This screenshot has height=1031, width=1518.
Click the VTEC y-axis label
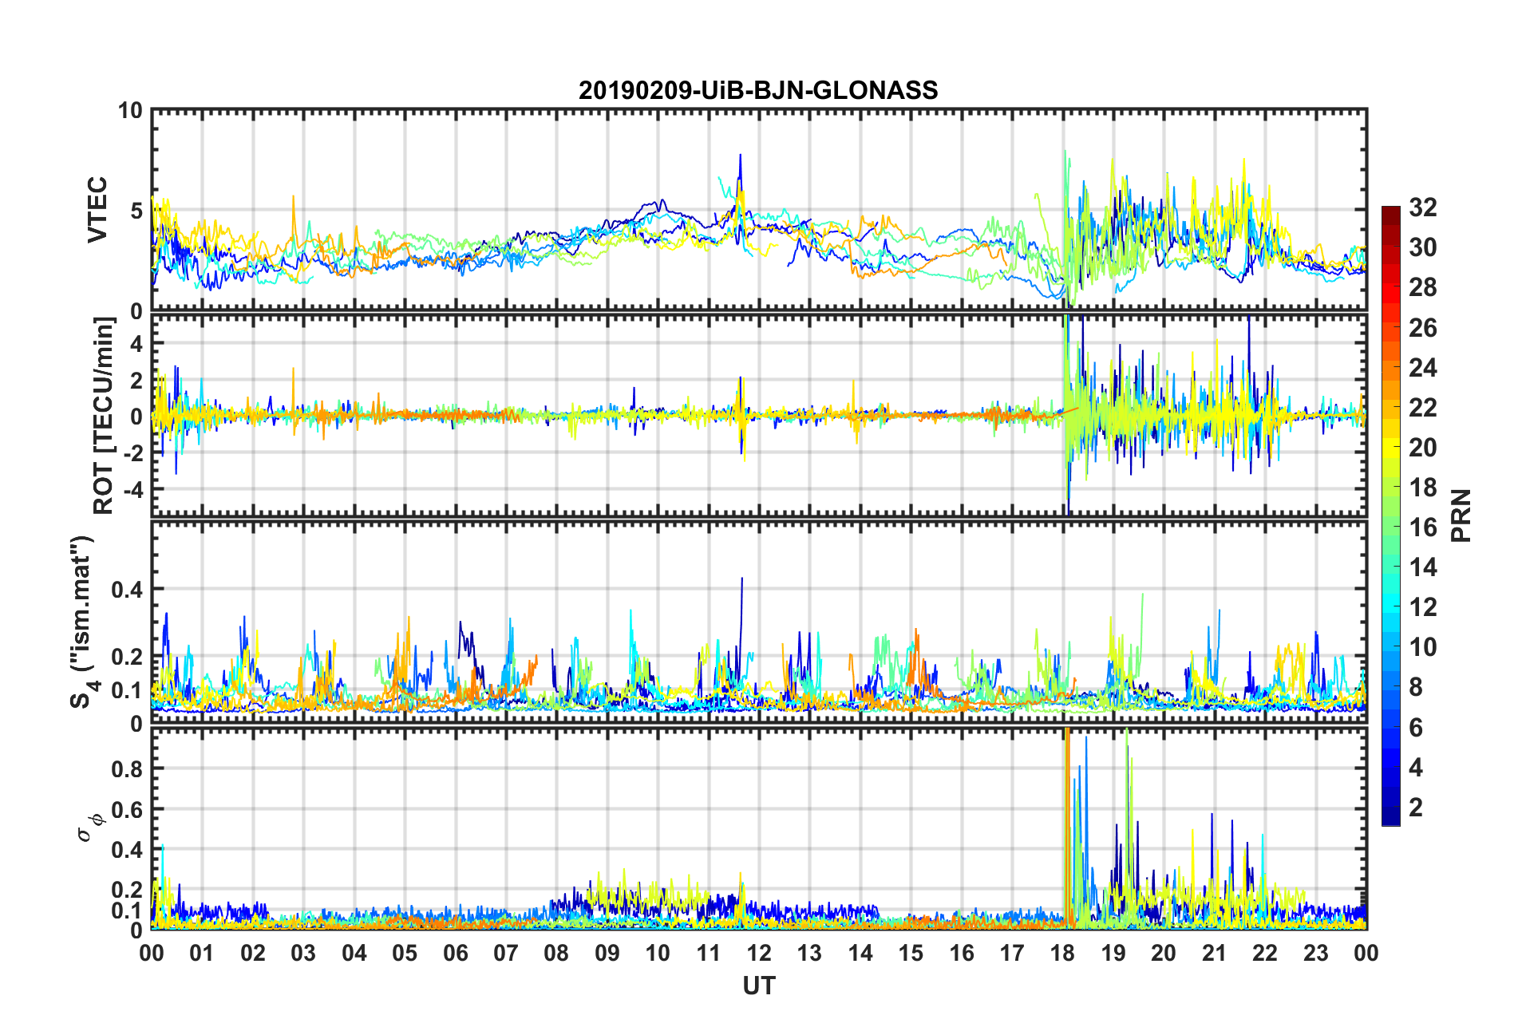tap(97, 211)
